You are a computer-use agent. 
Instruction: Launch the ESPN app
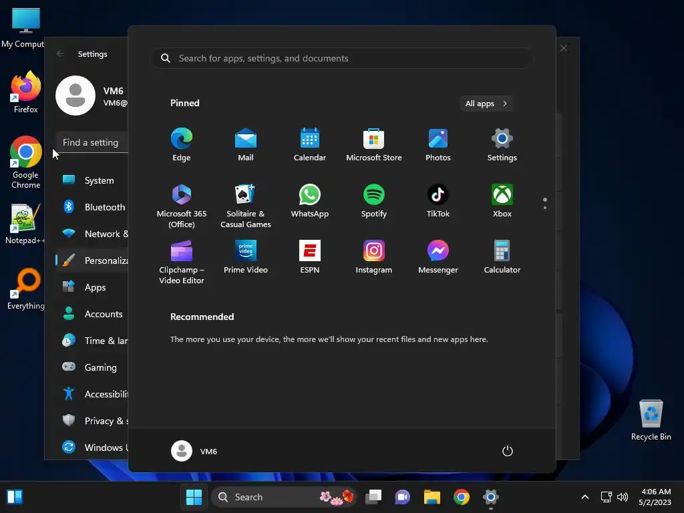(x=310, y=257)
